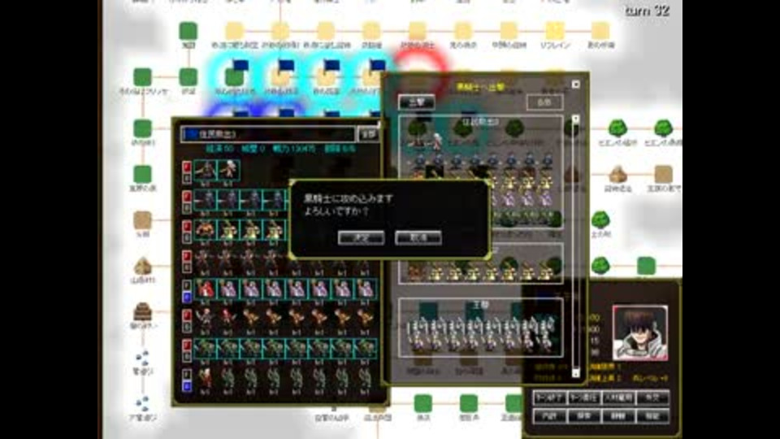Select the red-caped leader in the bottom troop row
Image resolution: width=780 pixels, height=439 pixels.
click(x=206, y=378)
